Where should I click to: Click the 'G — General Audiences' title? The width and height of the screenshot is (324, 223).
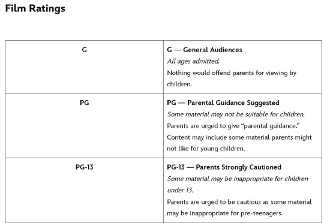point(205,50)
